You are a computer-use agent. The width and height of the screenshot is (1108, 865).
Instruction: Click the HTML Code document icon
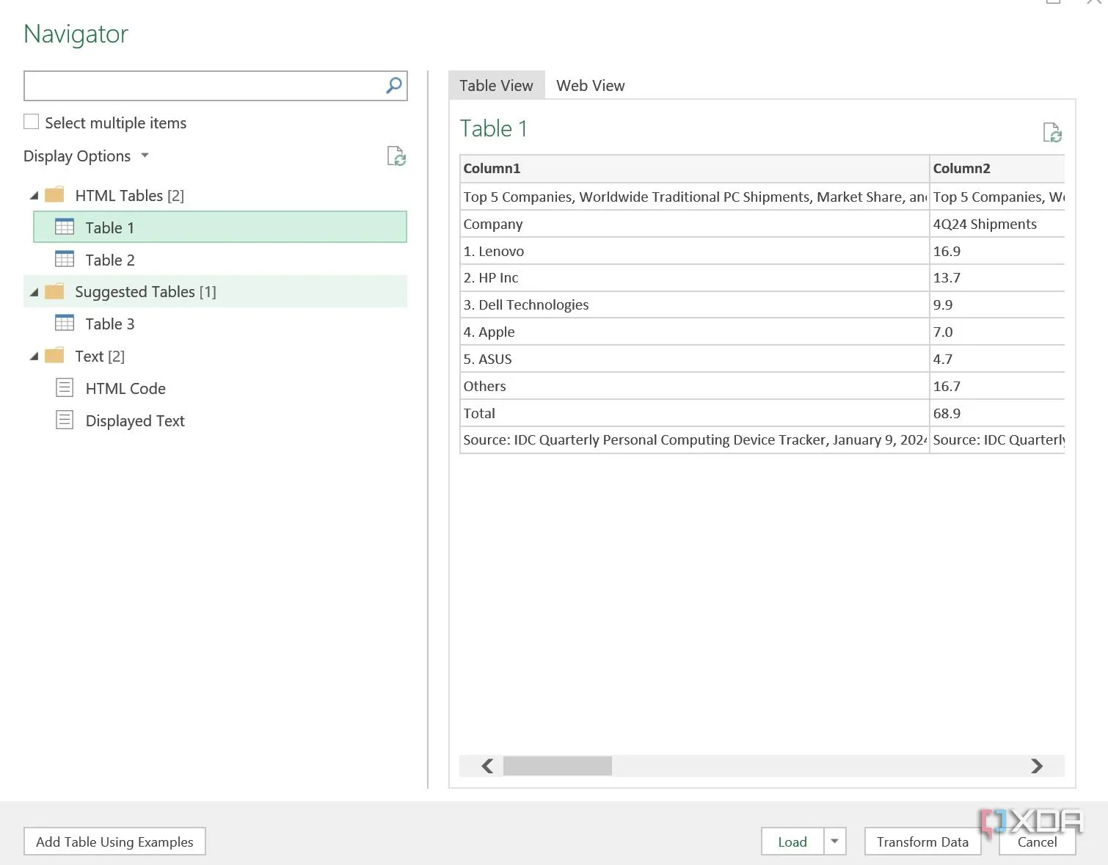pyautogui.click(x=65, y=388)
